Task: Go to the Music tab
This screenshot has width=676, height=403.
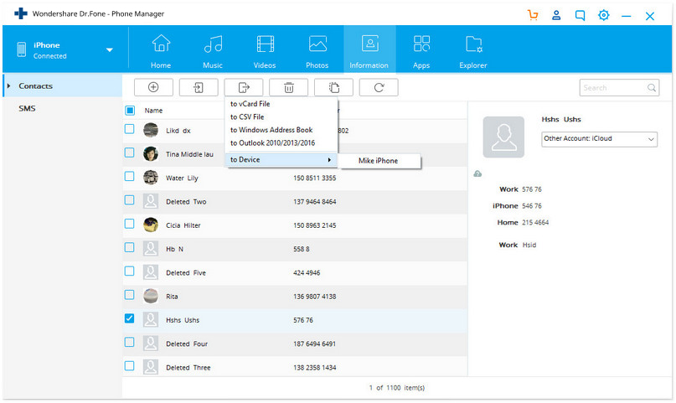Action: click(213, 51)
